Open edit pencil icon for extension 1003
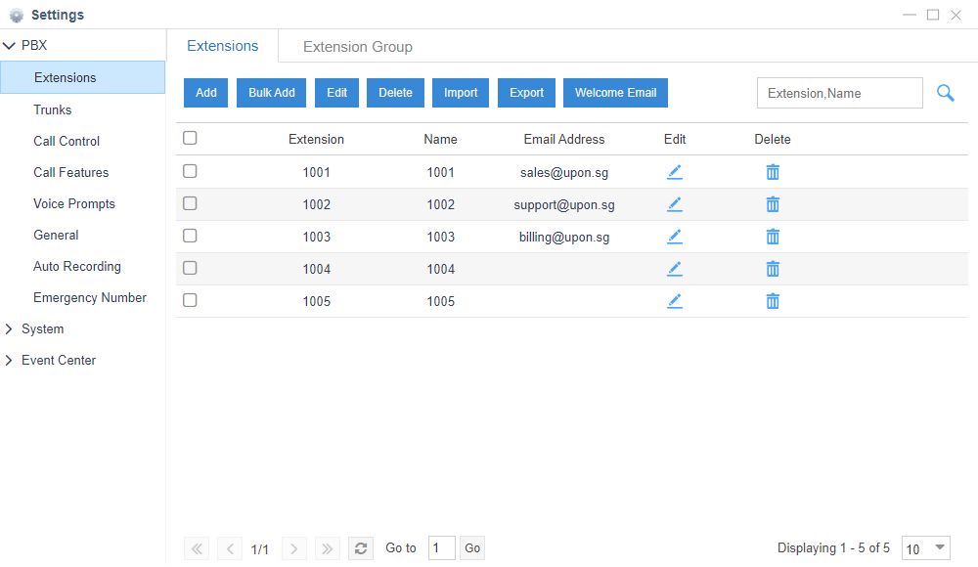 [x=675, y=236]
